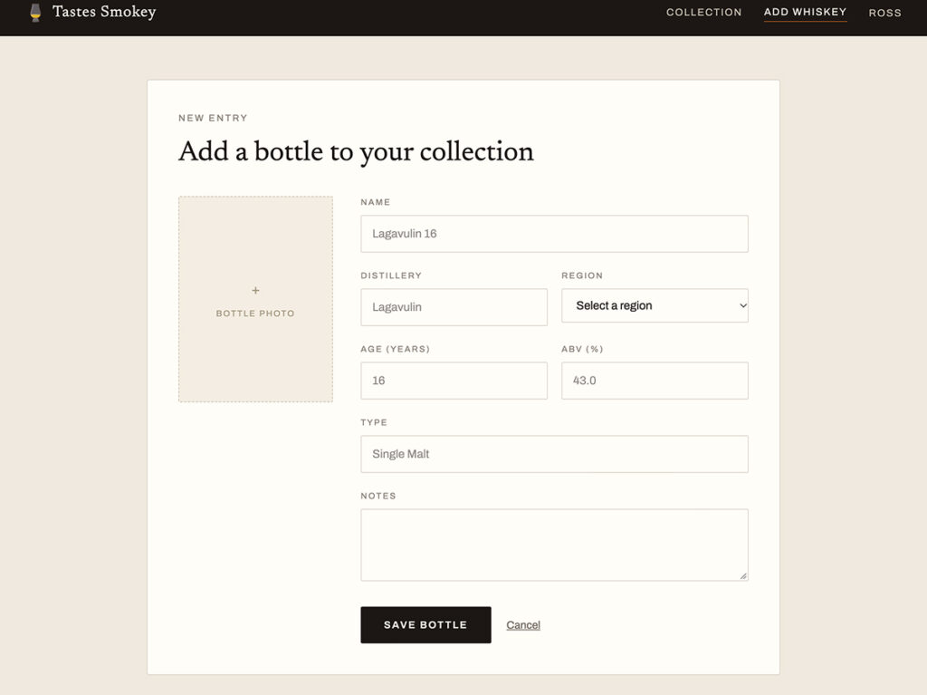Click the Cancel link
Image resolution: width=927 pixels, height=695 pixels.
(523, 625)
